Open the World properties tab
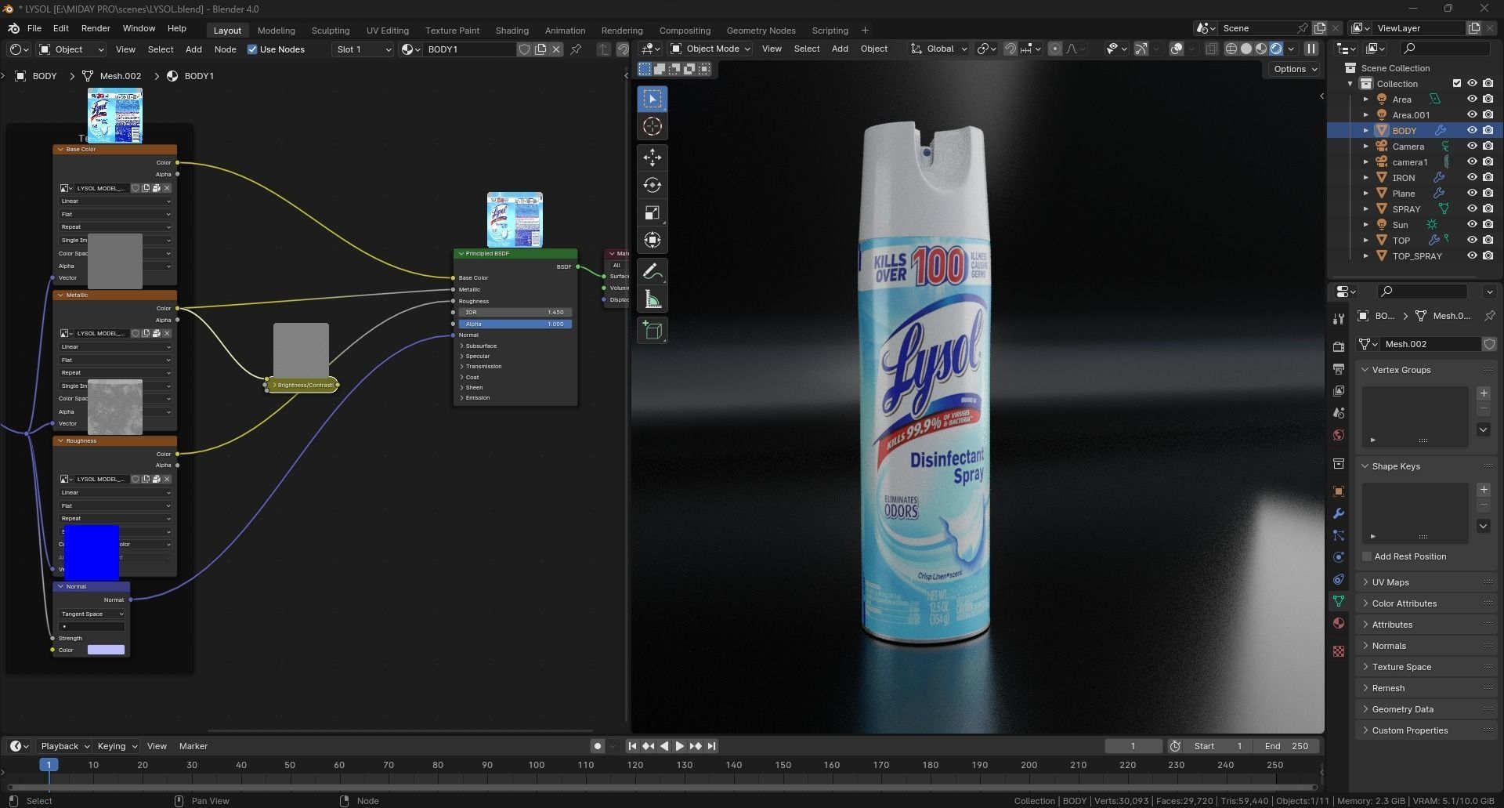 click(1338, 435)
